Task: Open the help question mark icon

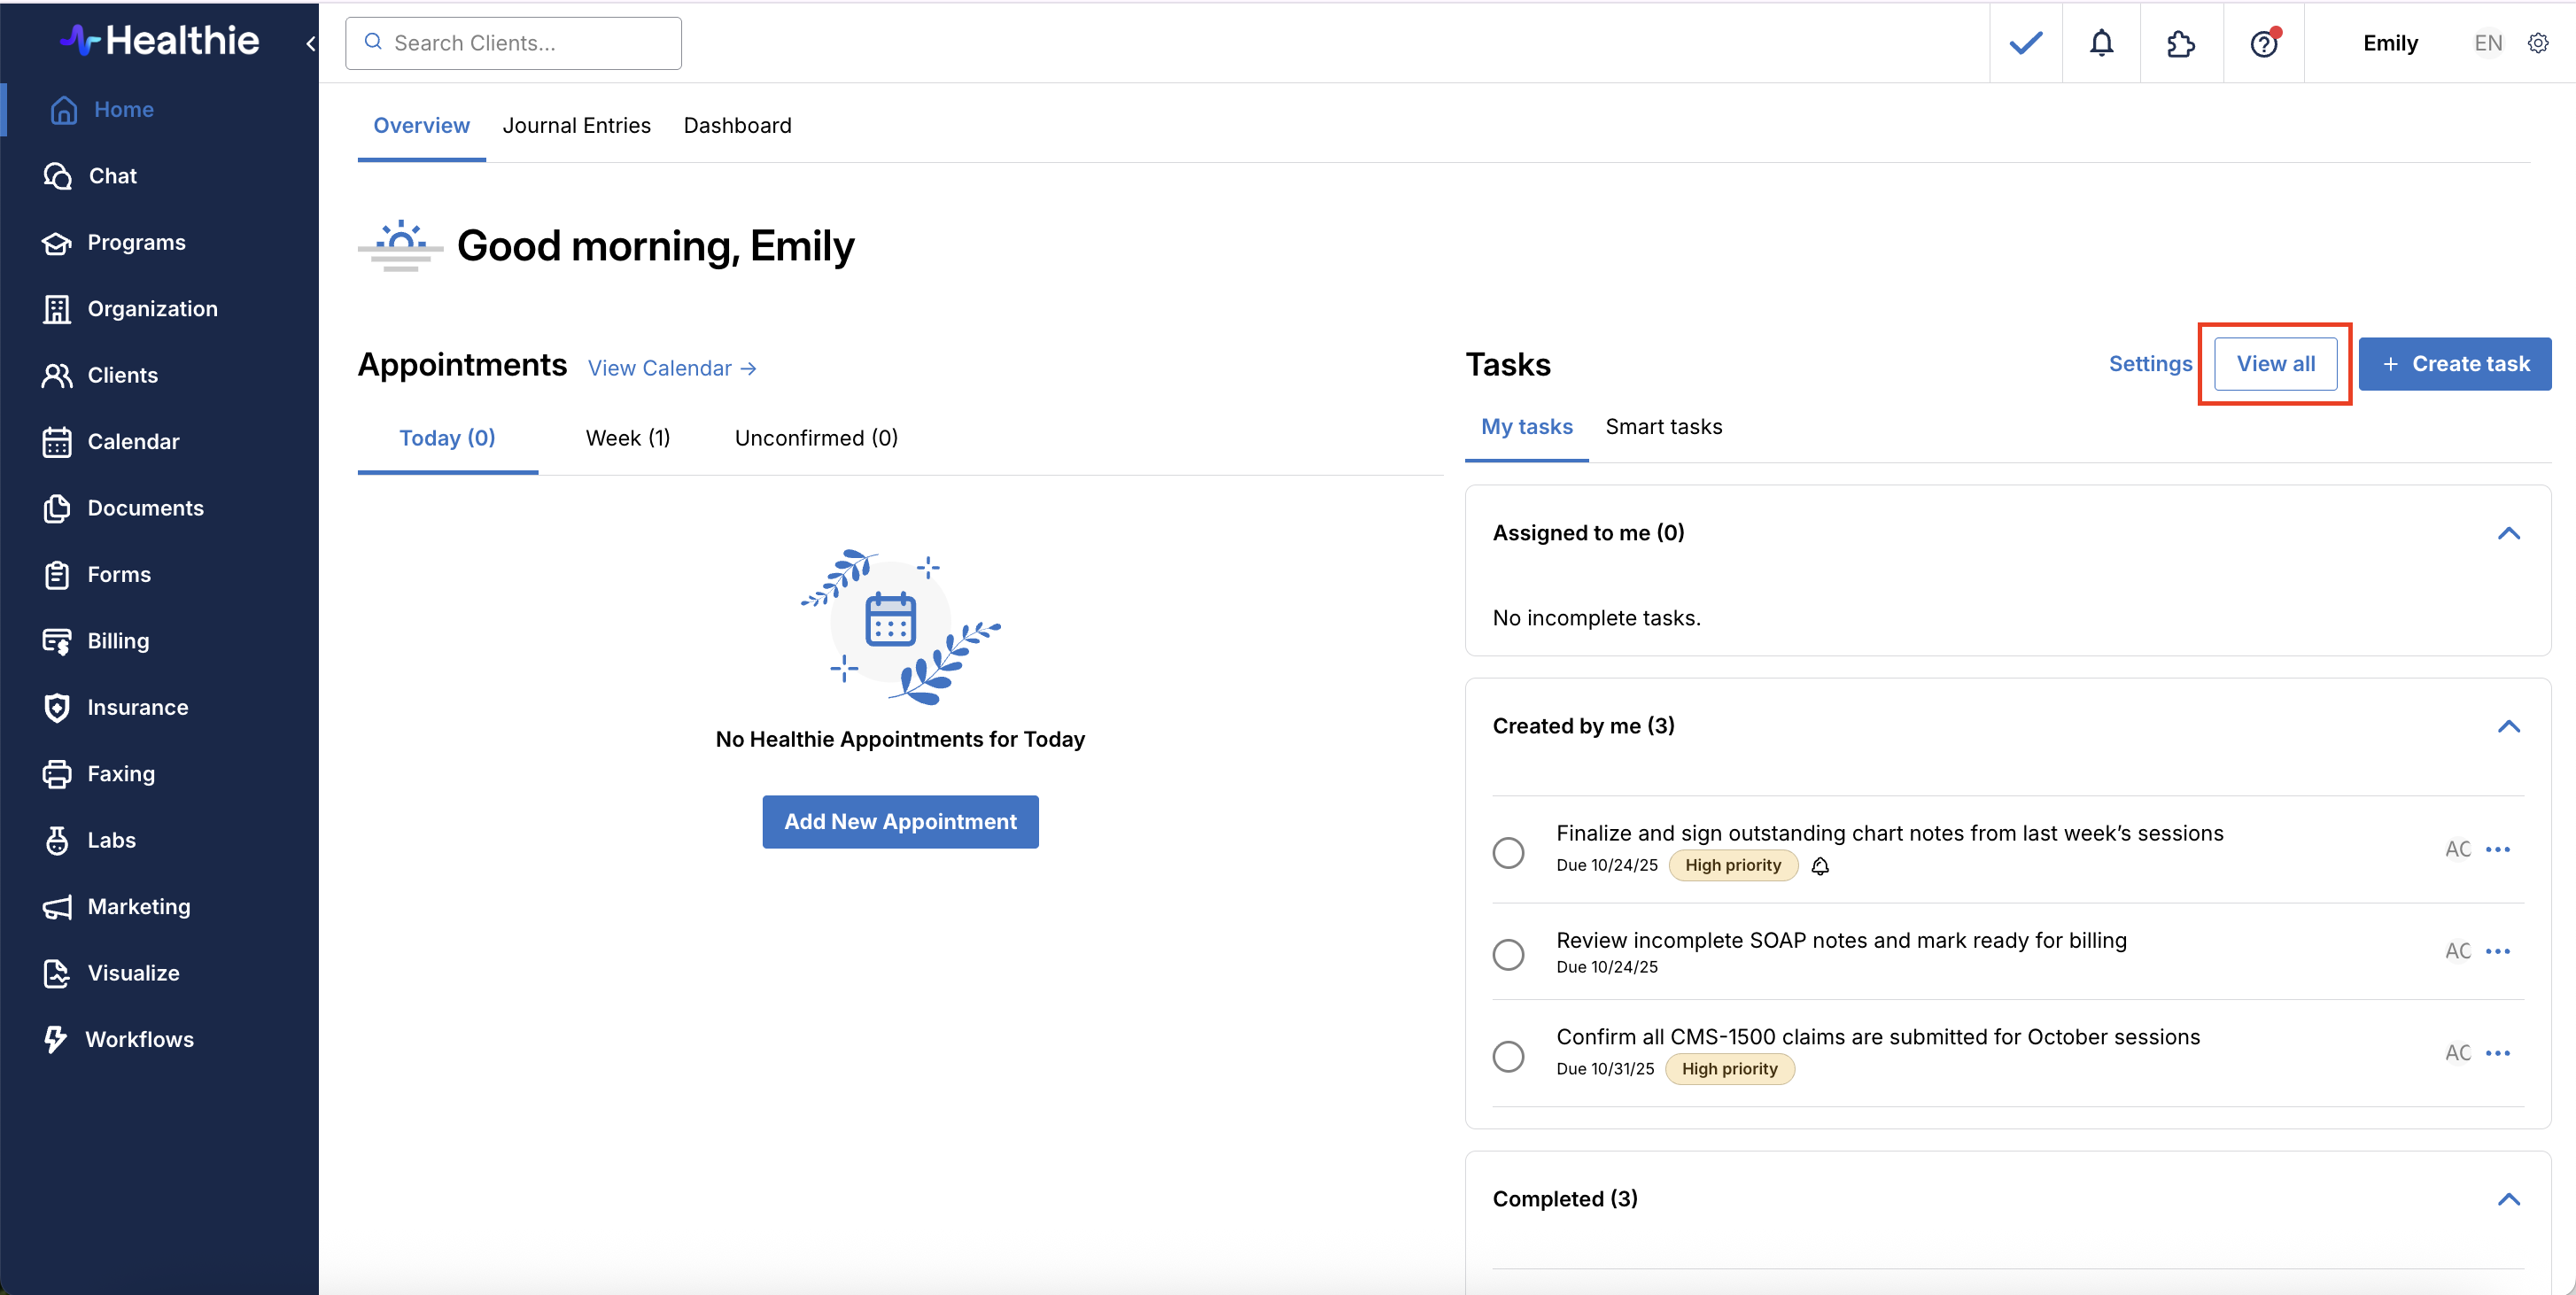Action: 2263,43
